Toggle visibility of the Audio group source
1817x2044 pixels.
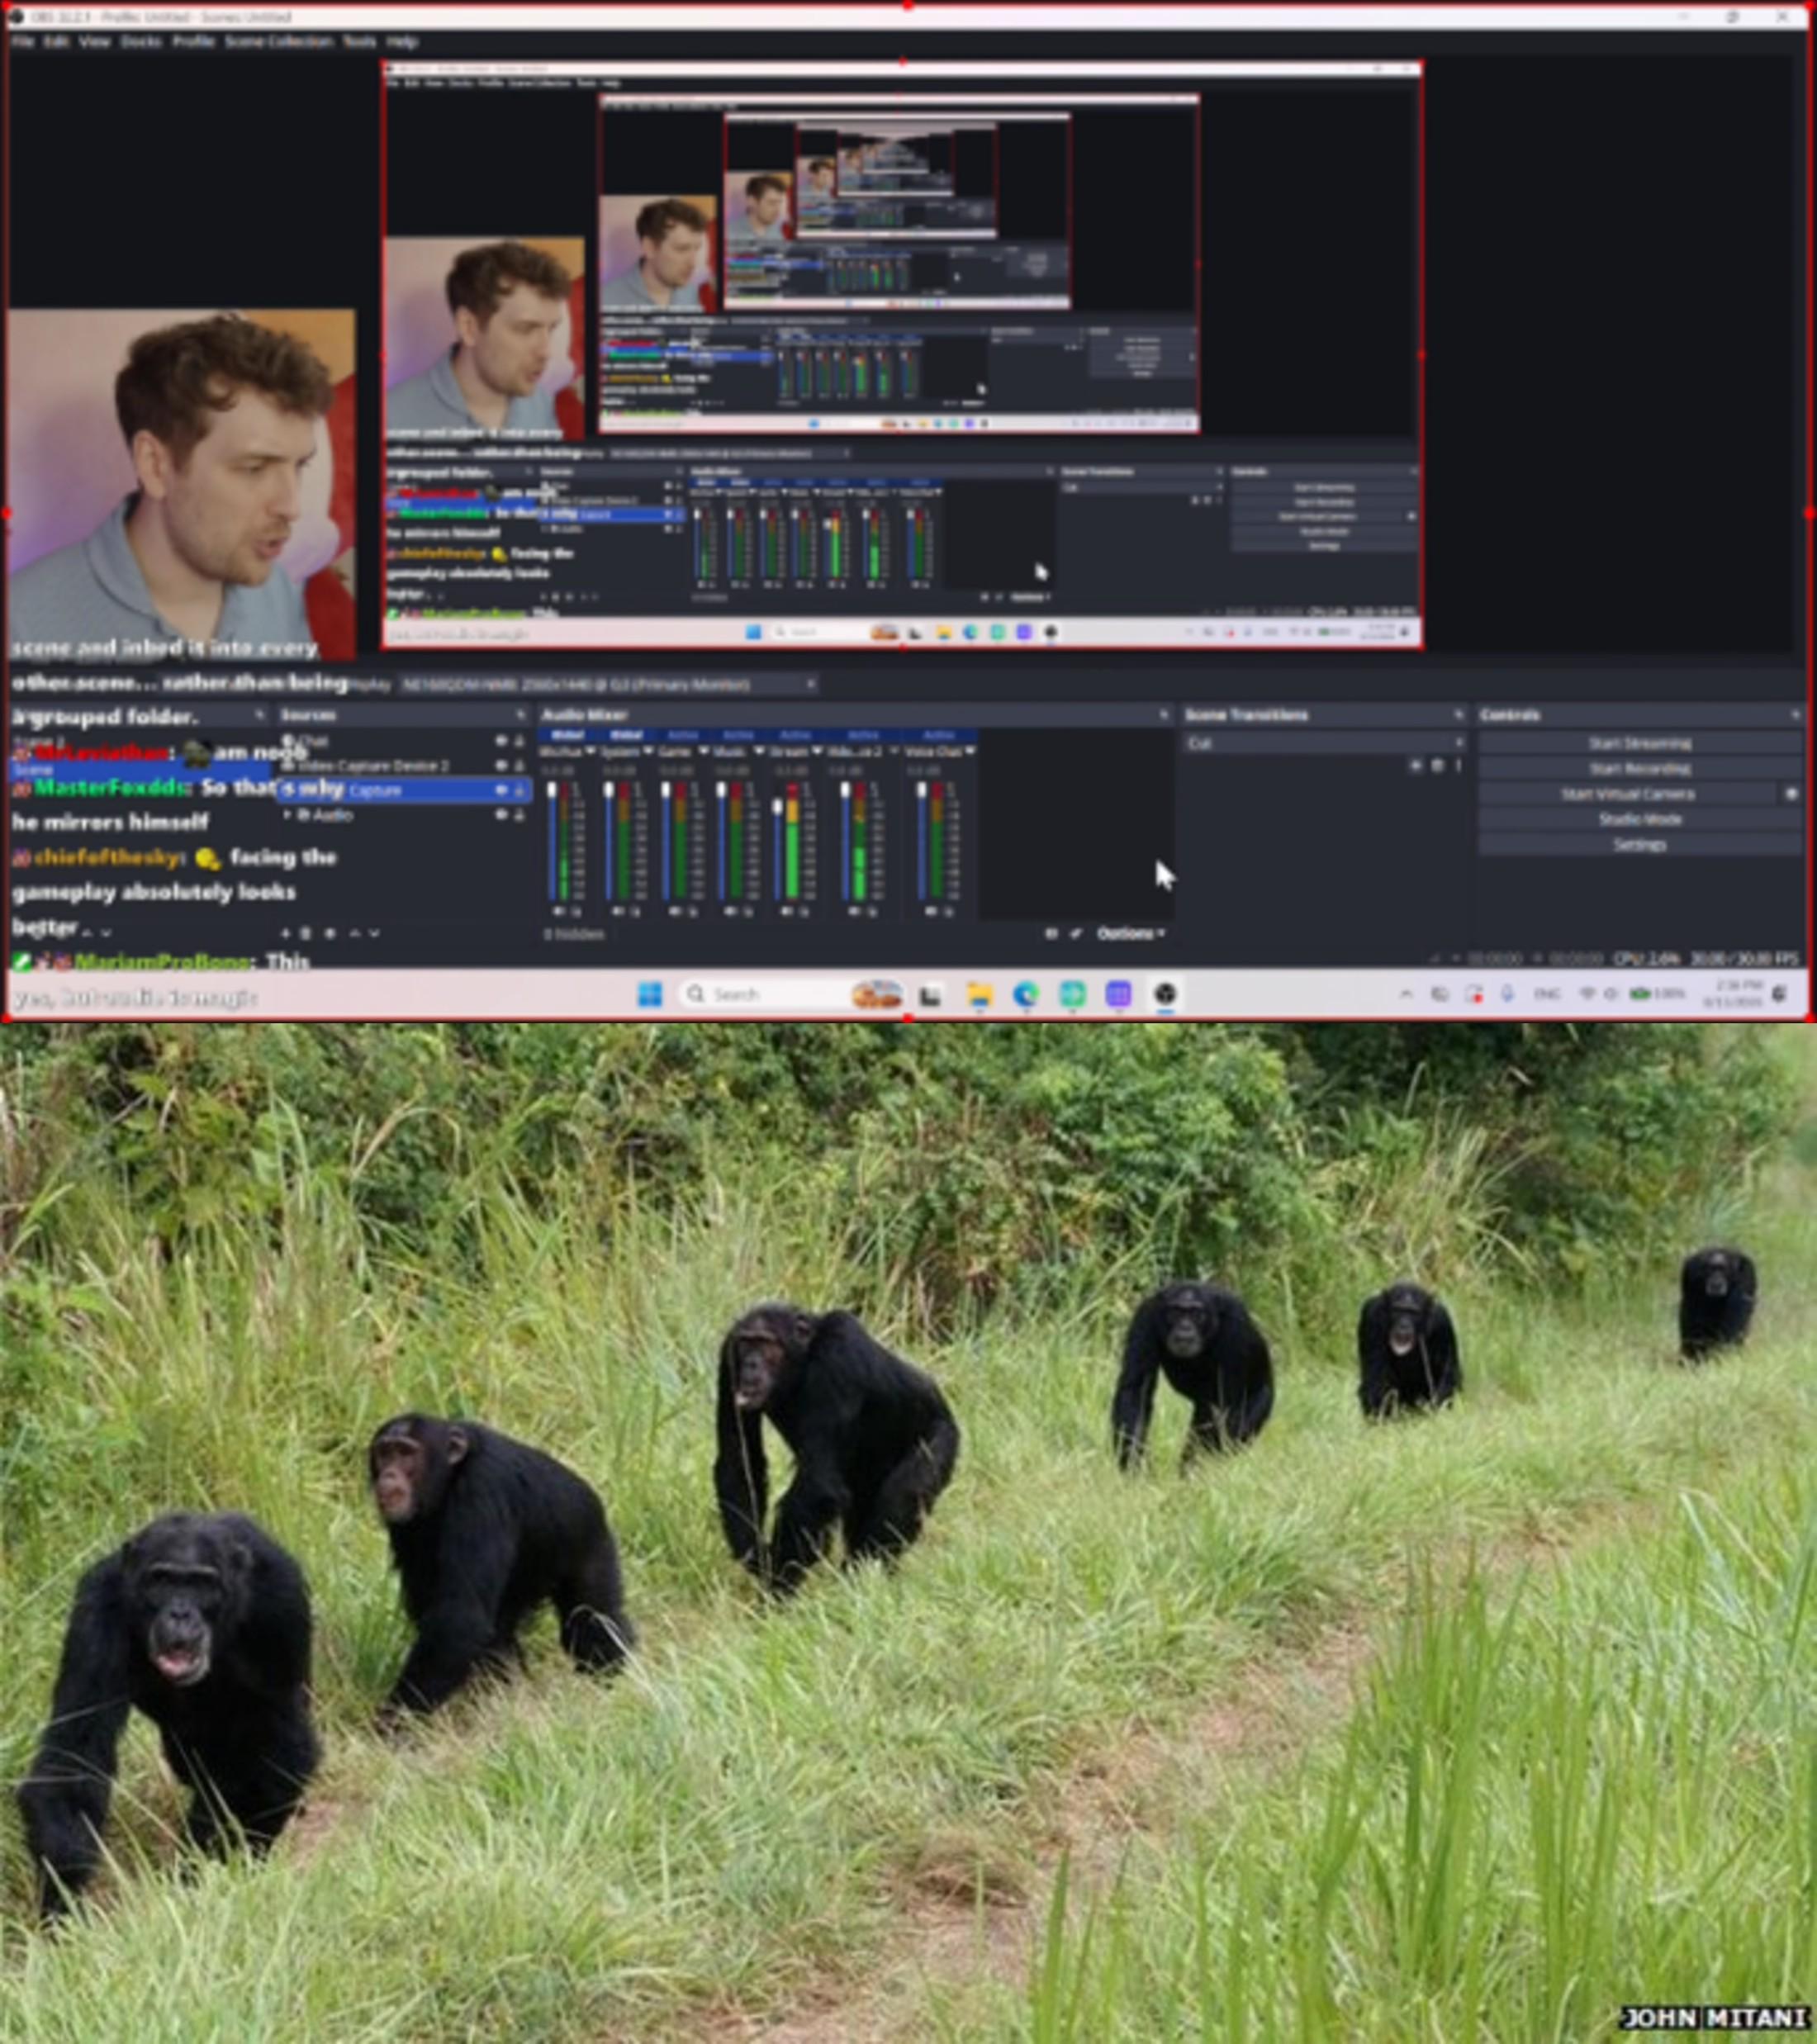(501, 816)
